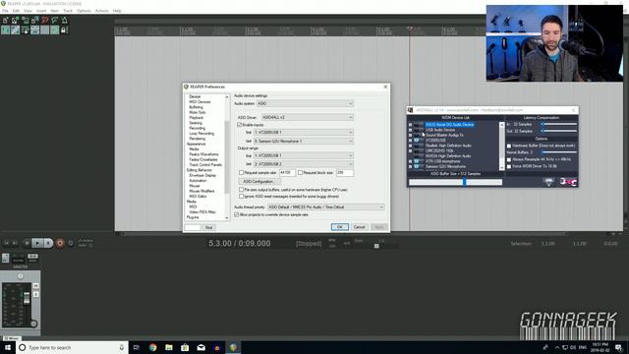Image resolution: width=629 pixels, height=354 pixels.
Task: Click the Pause transport button
Action: click(x=48, y=243)
